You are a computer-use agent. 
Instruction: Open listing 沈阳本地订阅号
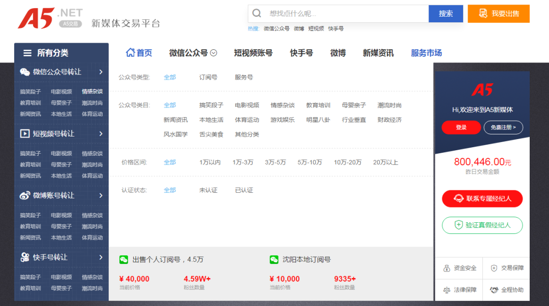click(x=307, y=259)
